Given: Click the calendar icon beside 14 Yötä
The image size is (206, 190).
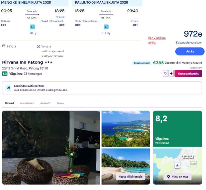Looking at the screenshot, I should point(4,46).
